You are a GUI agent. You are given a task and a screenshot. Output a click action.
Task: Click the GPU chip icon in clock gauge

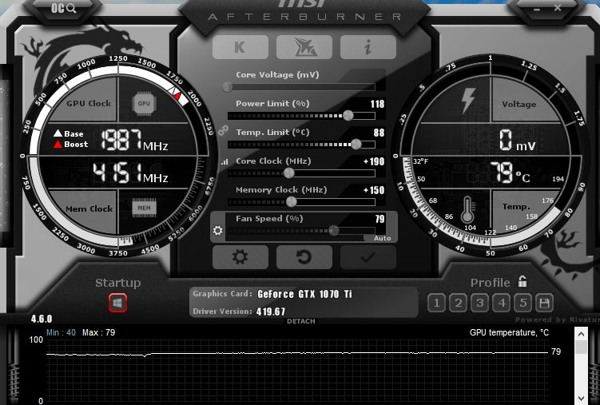click(x=144, y=103)
